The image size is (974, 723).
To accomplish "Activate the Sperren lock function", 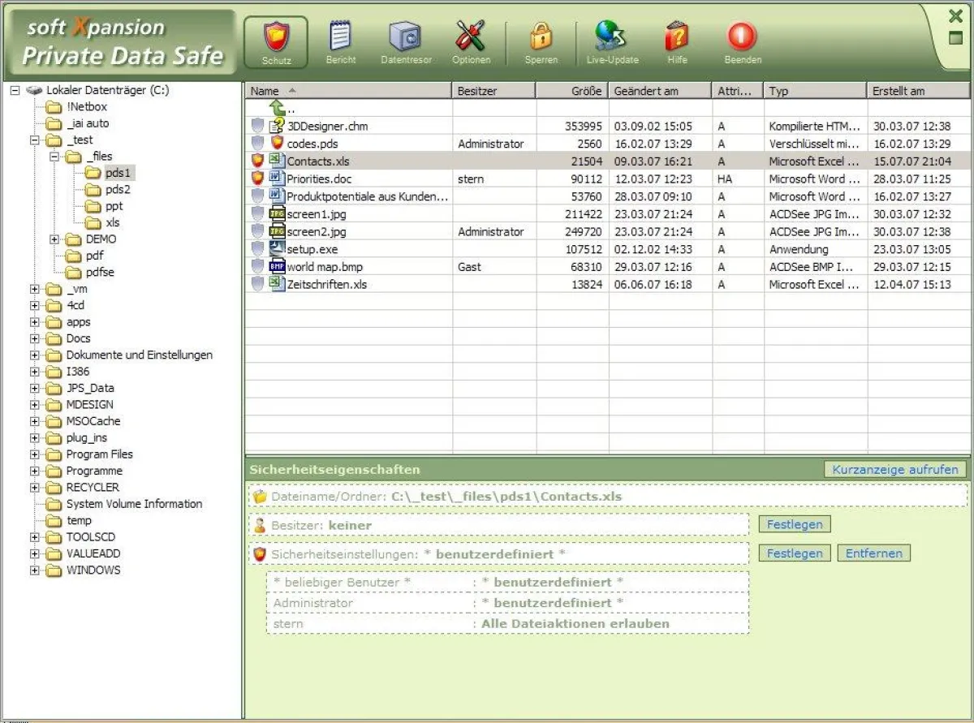I will [x=541, y=39].
